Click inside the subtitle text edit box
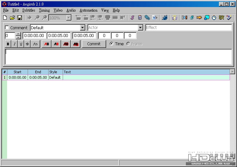This screenshot has width=237, height=167. coord(118,57)
